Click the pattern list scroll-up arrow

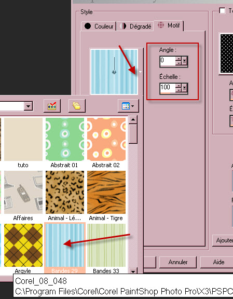pyautogui.click(x=133, y=120)
